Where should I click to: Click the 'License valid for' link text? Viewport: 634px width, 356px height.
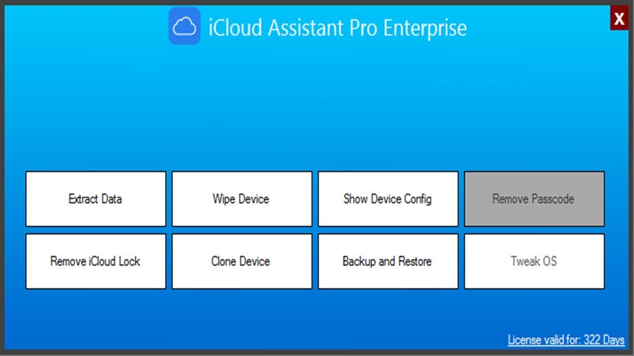click(544, 340)
